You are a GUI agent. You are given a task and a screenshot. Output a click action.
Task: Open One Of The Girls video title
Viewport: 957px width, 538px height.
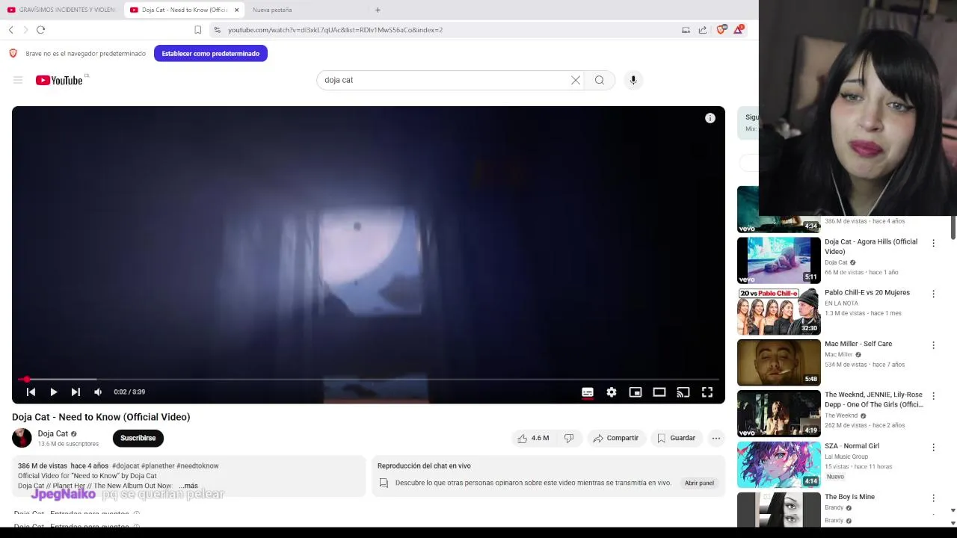click(x=874, y=399)
